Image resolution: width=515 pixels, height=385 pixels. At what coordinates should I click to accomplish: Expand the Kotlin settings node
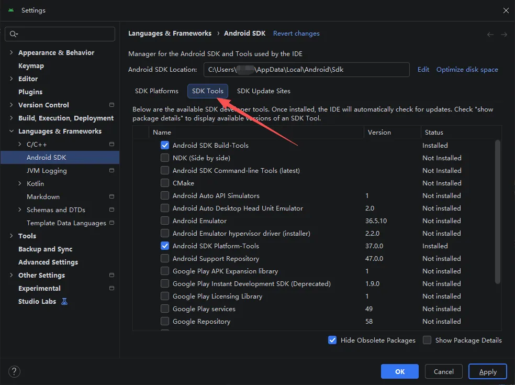click(x=20, y=184)
